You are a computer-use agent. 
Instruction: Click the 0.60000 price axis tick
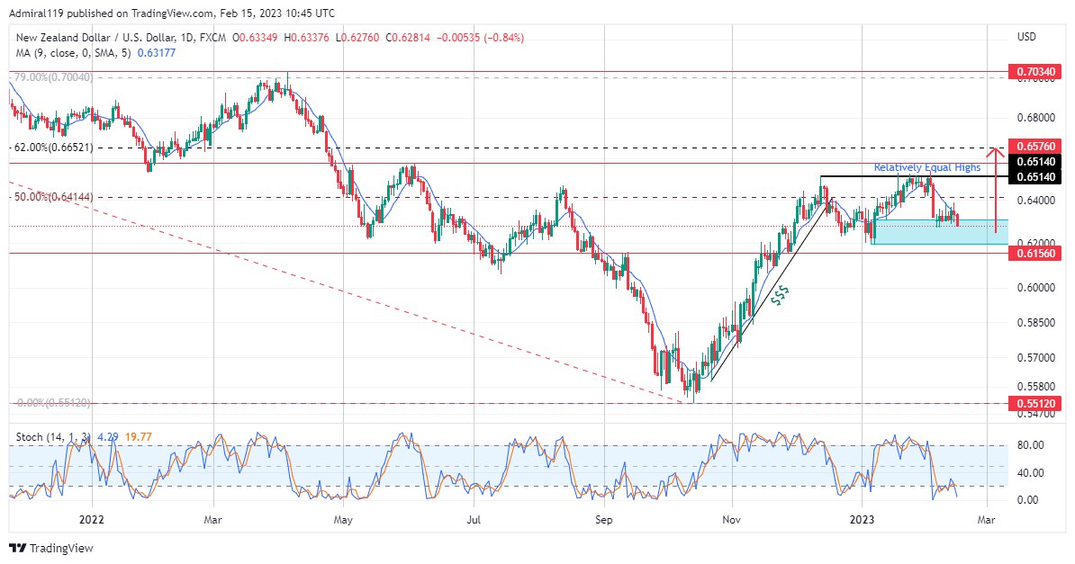(x=1036, y=288)
